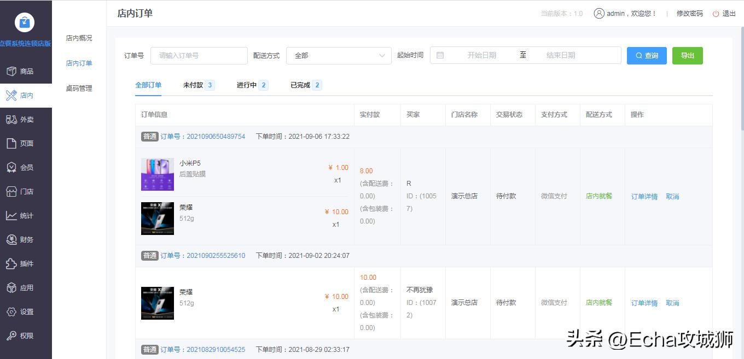Screen dimensions: 744x359
Task: Switch to the 已完成 orders tab
Action: [x=301, y=85]
